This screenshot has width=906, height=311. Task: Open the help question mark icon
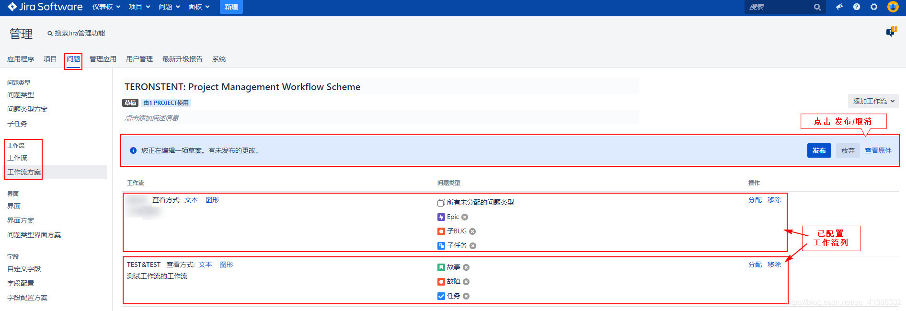click(x=857, y=7)
